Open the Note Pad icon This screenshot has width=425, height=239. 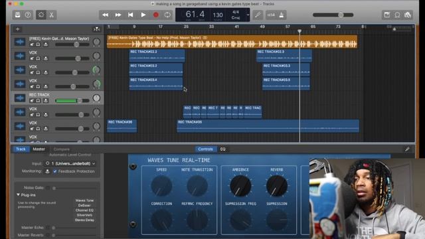click(x=386, y=15)
